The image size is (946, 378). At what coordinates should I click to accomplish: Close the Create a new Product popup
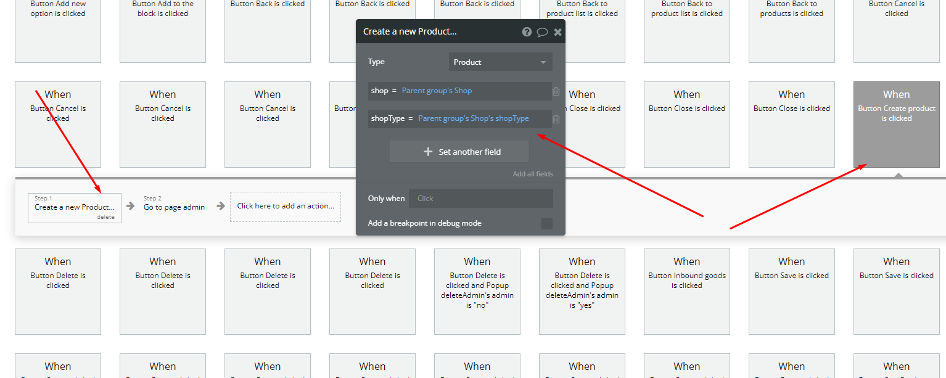[x=557, y=31]
